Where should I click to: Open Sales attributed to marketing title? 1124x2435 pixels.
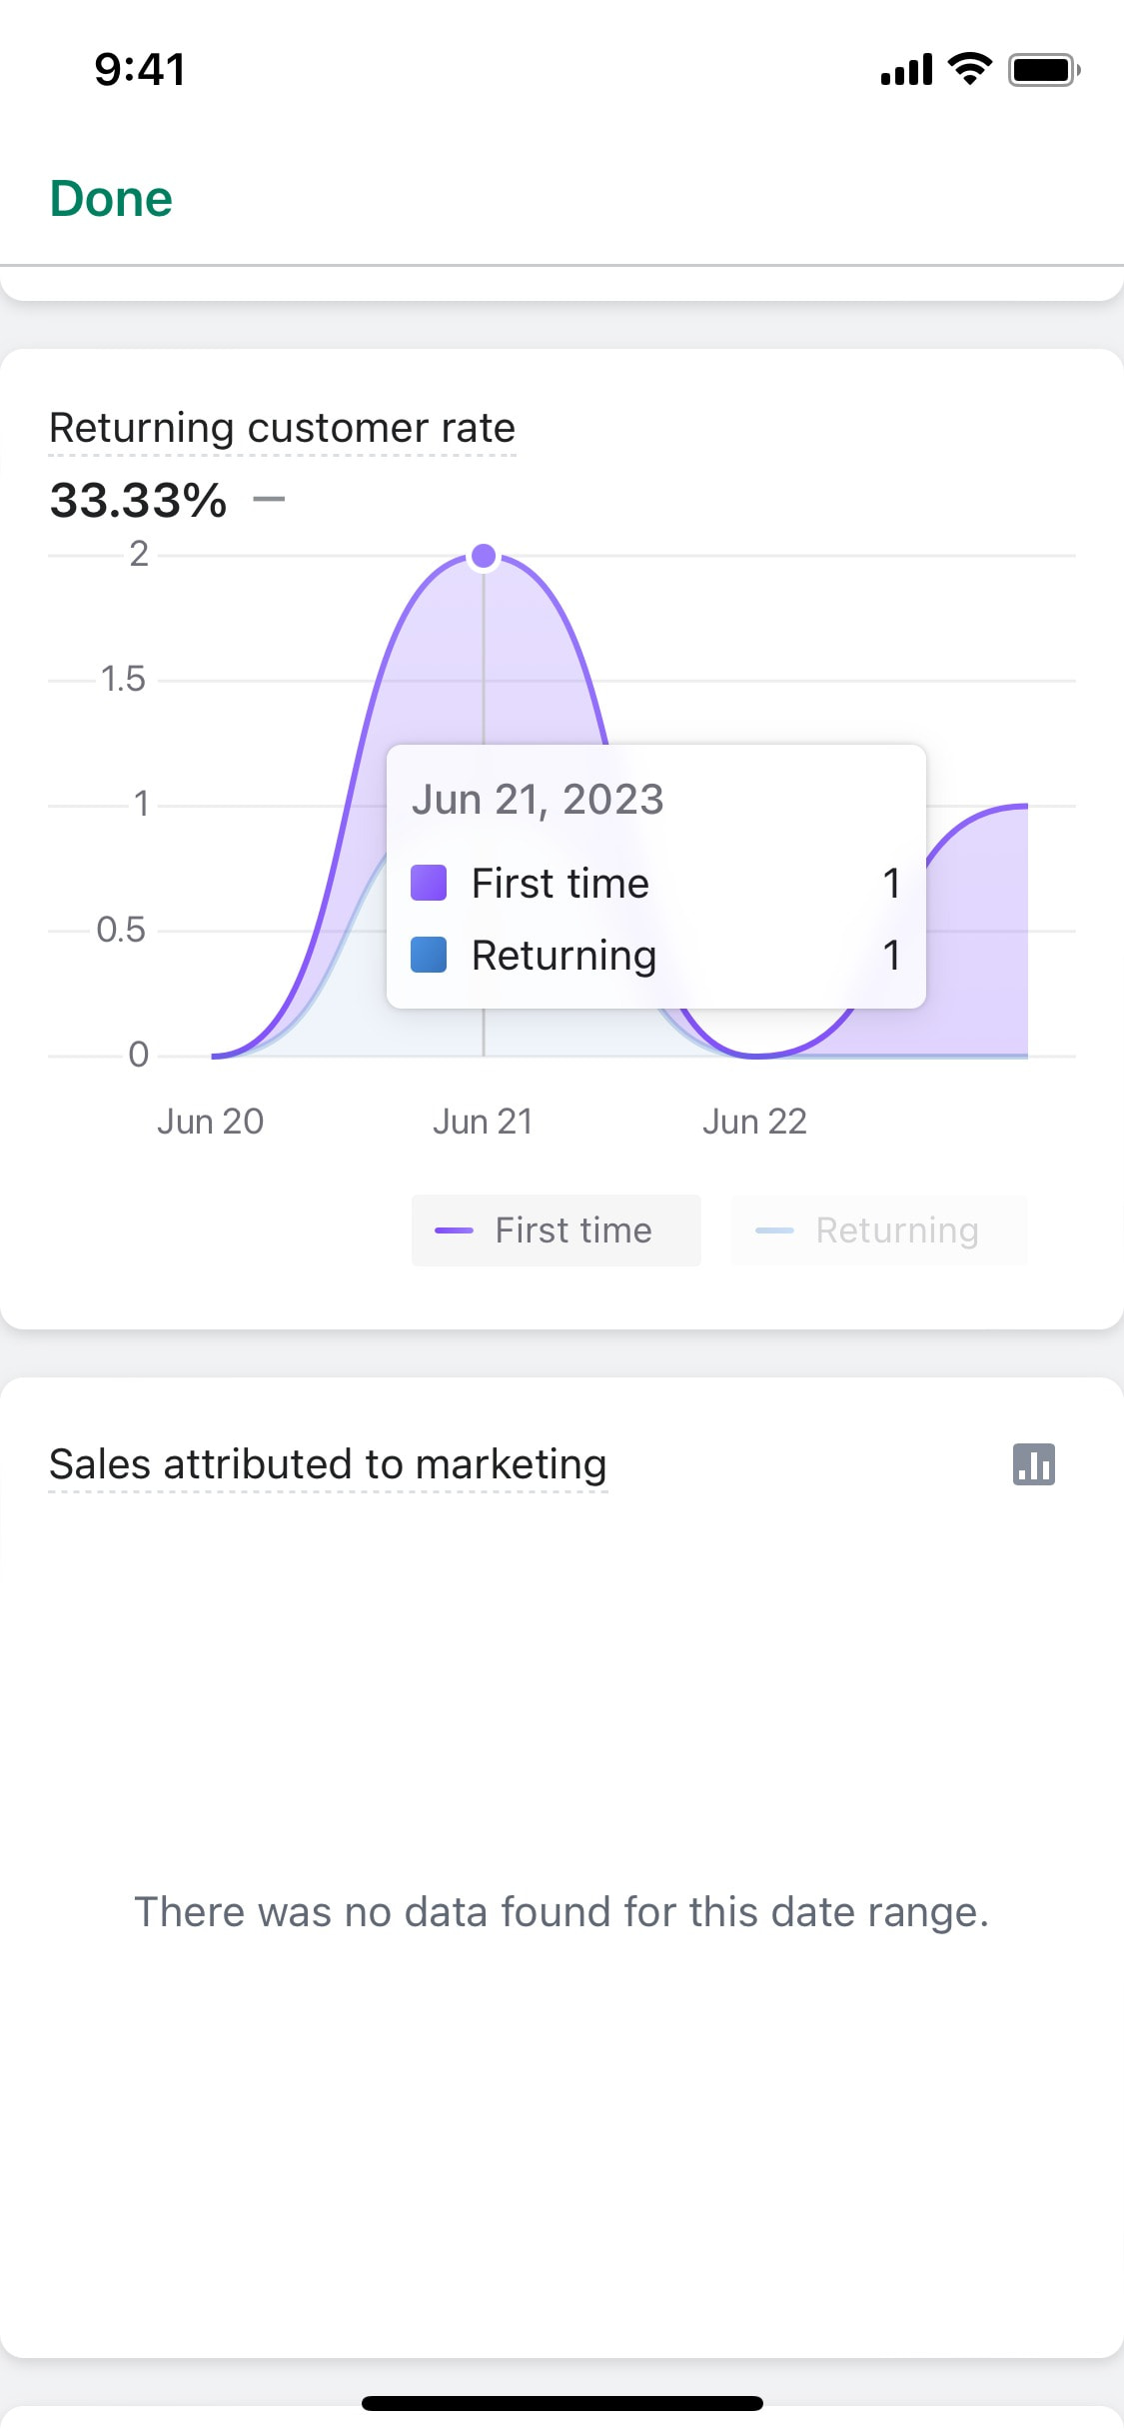(328, 1464)
